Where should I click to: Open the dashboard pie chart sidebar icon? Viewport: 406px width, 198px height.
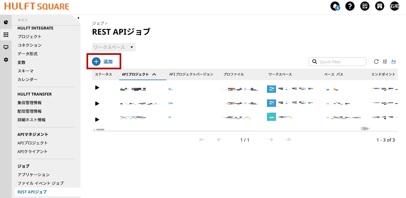[x=6, y=22]
